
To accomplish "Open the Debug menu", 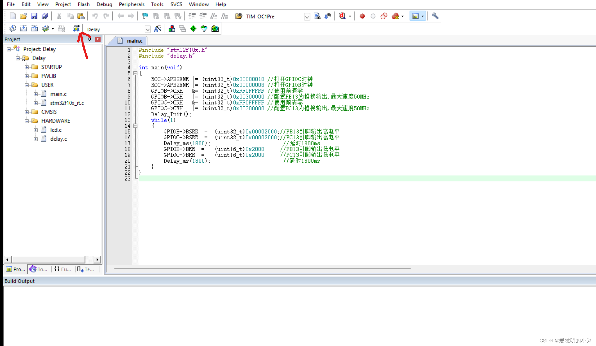I will point(104,4).
